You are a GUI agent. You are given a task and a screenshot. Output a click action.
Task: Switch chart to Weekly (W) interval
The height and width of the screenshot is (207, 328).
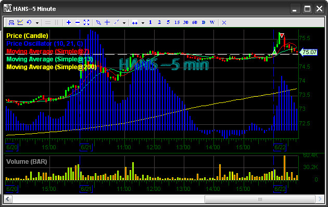point(212,22)
